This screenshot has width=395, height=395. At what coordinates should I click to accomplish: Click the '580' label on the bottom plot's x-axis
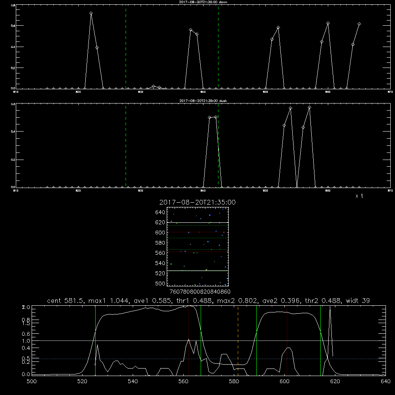(x=234, y=382)
